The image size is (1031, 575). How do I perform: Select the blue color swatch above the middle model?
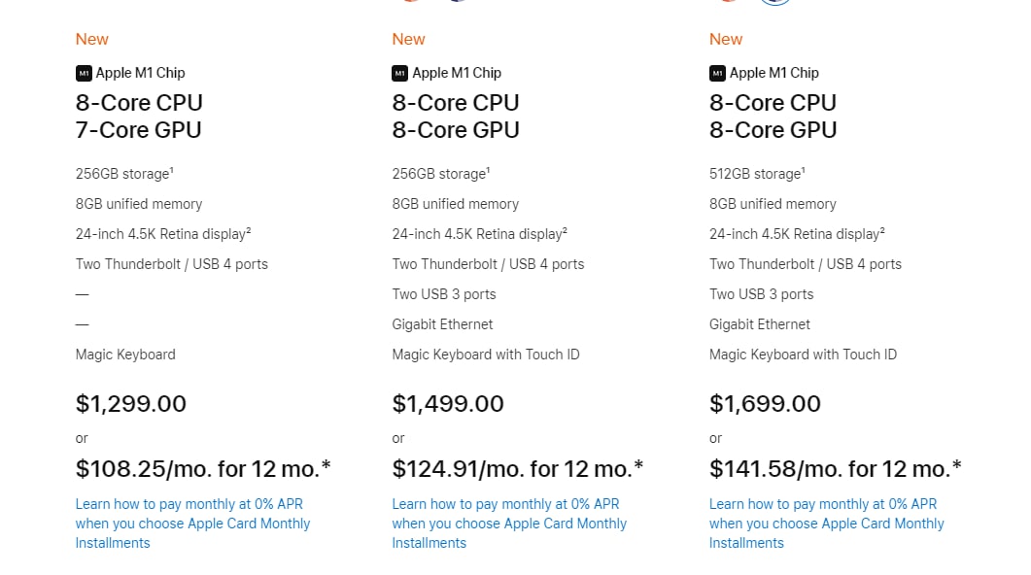(x=459, y=1)
